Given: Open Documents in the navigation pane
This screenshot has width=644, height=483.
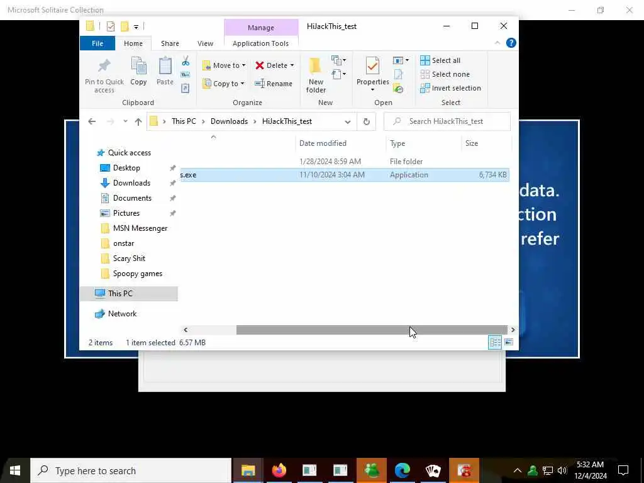Looking at the screenshot, I should [132, 198].
